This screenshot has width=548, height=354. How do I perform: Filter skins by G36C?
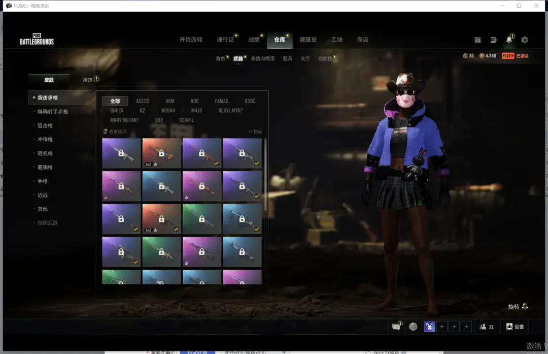tap(250, 101)
